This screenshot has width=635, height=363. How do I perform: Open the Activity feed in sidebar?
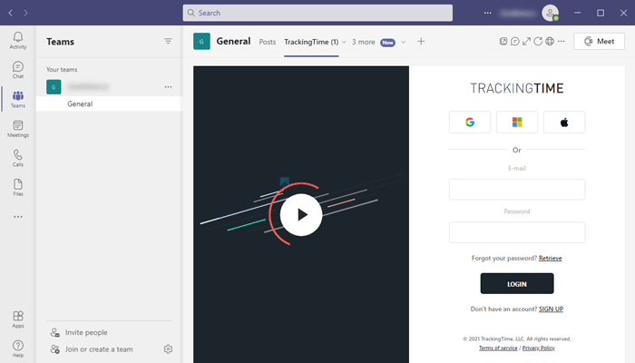point(18,41)
